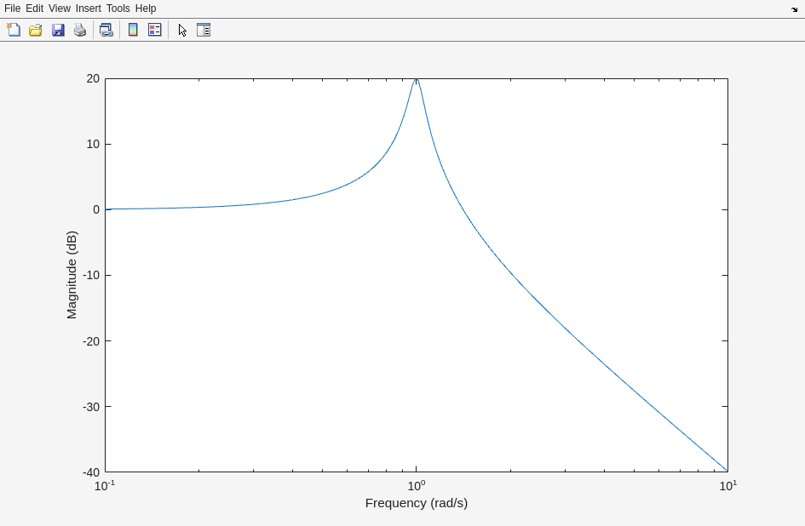
Task: Select the "Magnitude (dB)" y-axis label
Action: point(72,275)
